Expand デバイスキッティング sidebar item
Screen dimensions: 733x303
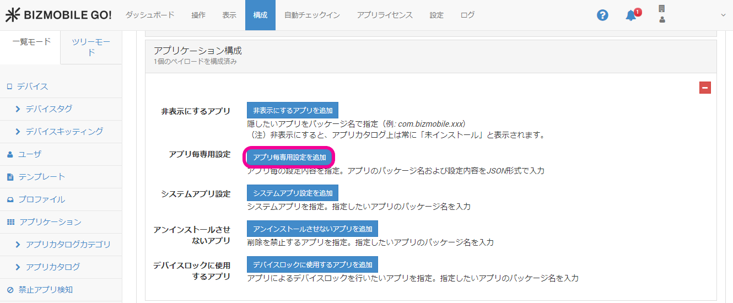click(x=64, y=132)
